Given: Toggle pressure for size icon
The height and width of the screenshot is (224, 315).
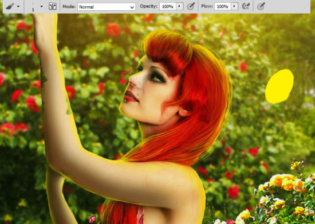Looking at the screenshot, I should (261, 6).
